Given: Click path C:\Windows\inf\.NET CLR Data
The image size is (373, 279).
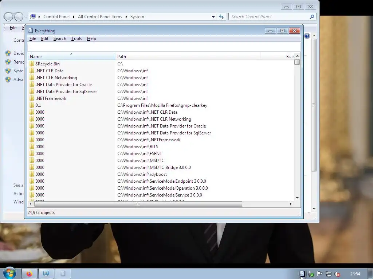Looking at the screenshot, I should (x=147, y=112).
